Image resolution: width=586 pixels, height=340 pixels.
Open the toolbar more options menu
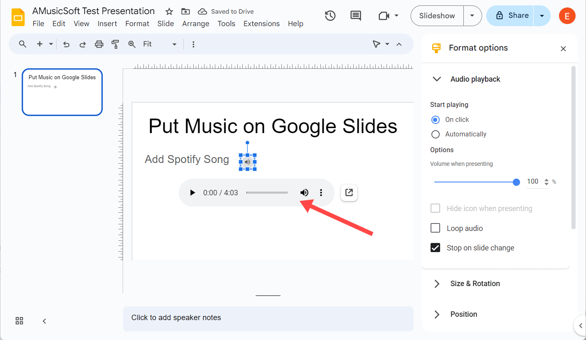click(193, 44)
